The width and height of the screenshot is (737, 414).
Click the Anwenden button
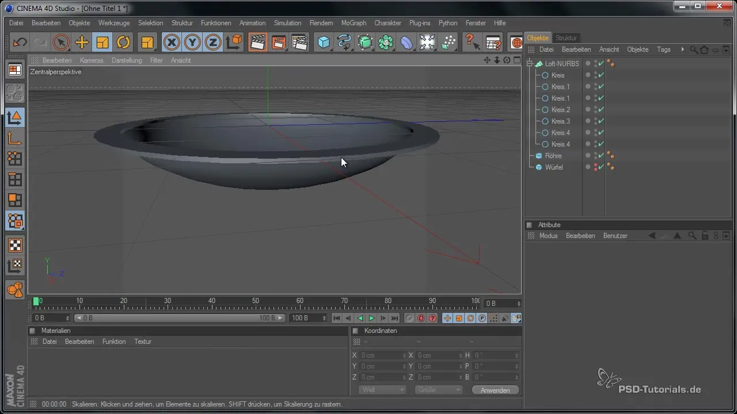(x=495, y=390)
